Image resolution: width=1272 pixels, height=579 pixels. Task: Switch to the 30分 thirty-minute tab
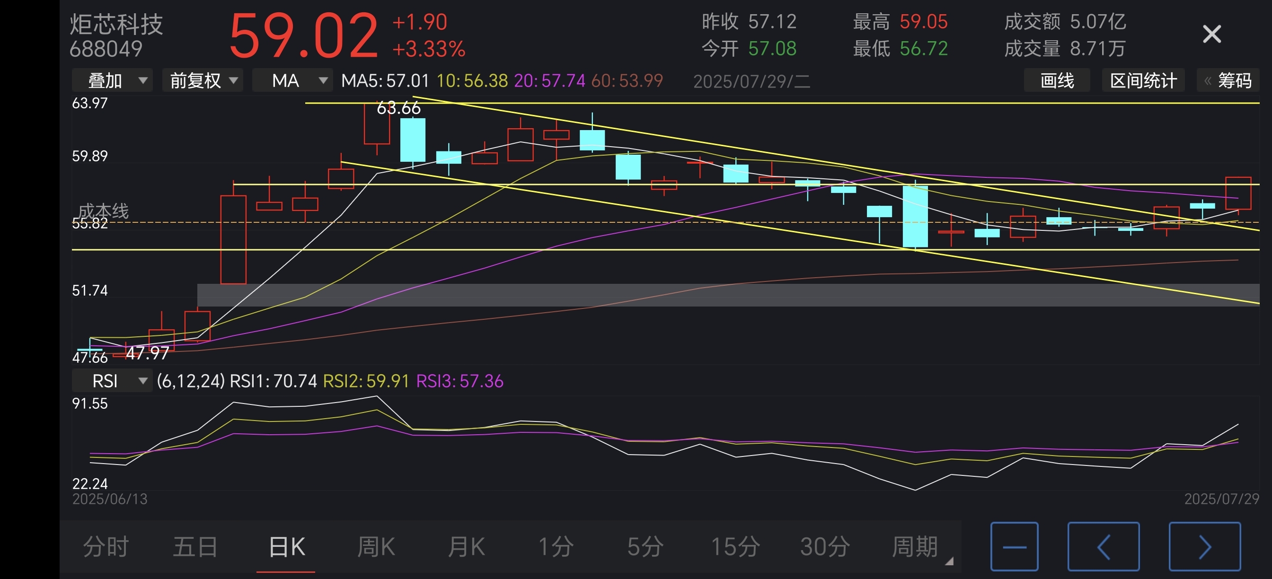point(825,547)
